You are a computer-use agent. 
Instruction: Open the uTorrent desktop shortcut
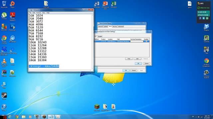[x=4, y=16]
